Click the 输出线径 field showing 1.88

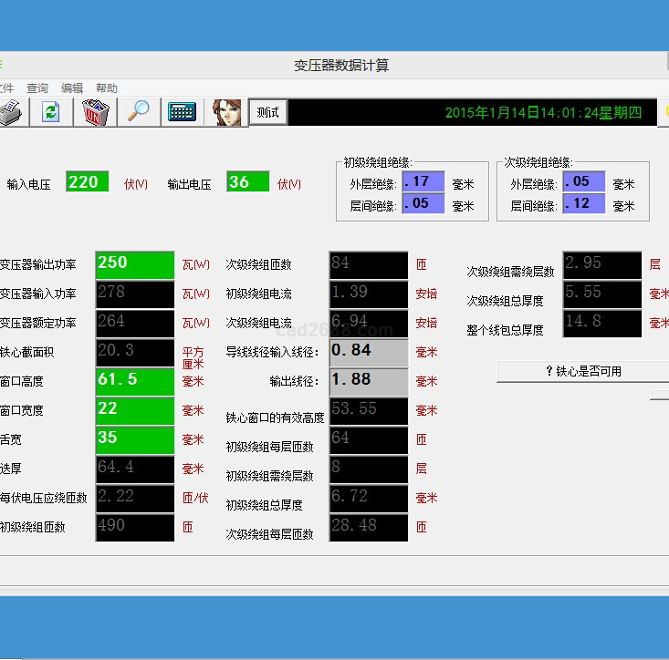point(368,381)
